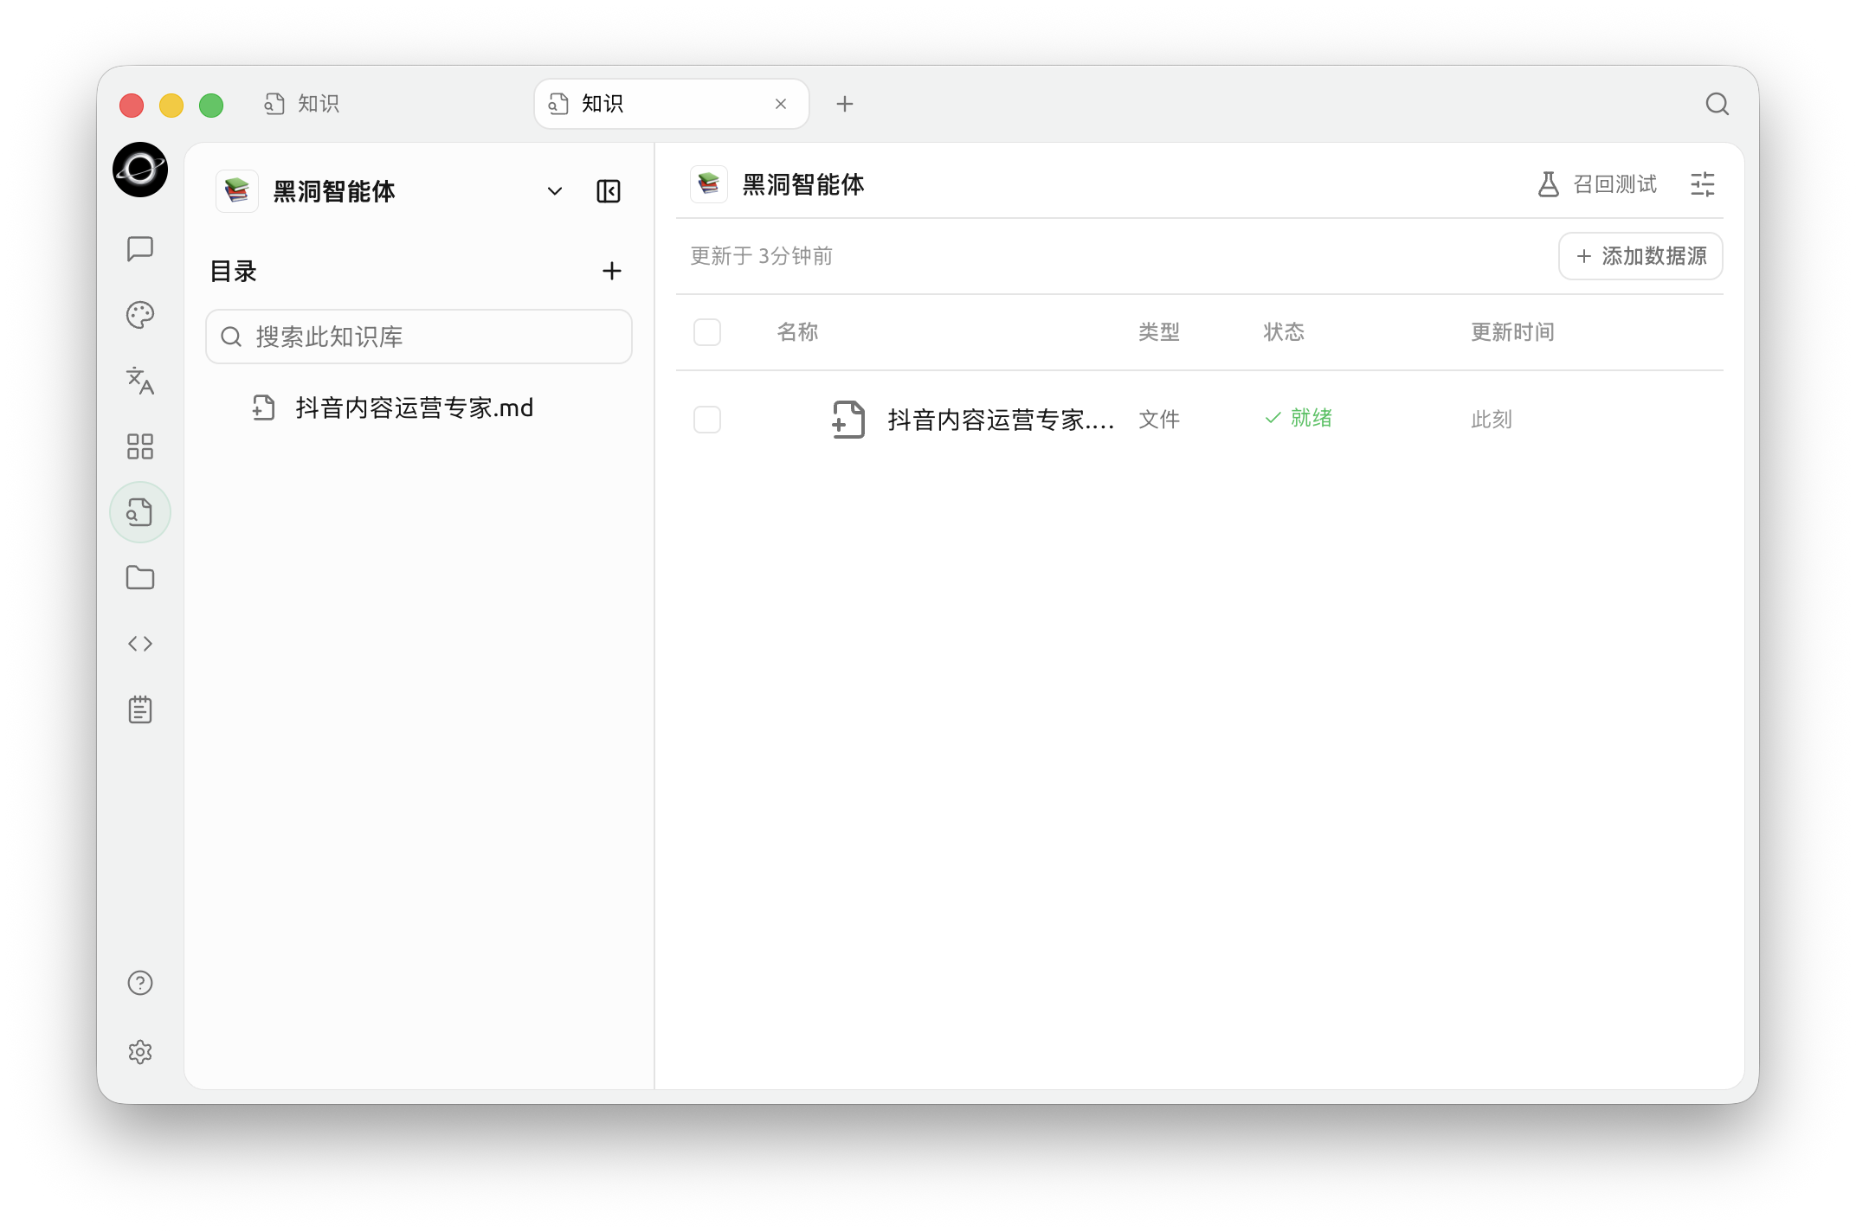Click the 黑洞智能体 title in main header

click(x=803, y=184)
